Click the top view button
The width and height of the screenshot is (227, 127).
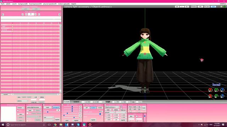coord(139,107)
